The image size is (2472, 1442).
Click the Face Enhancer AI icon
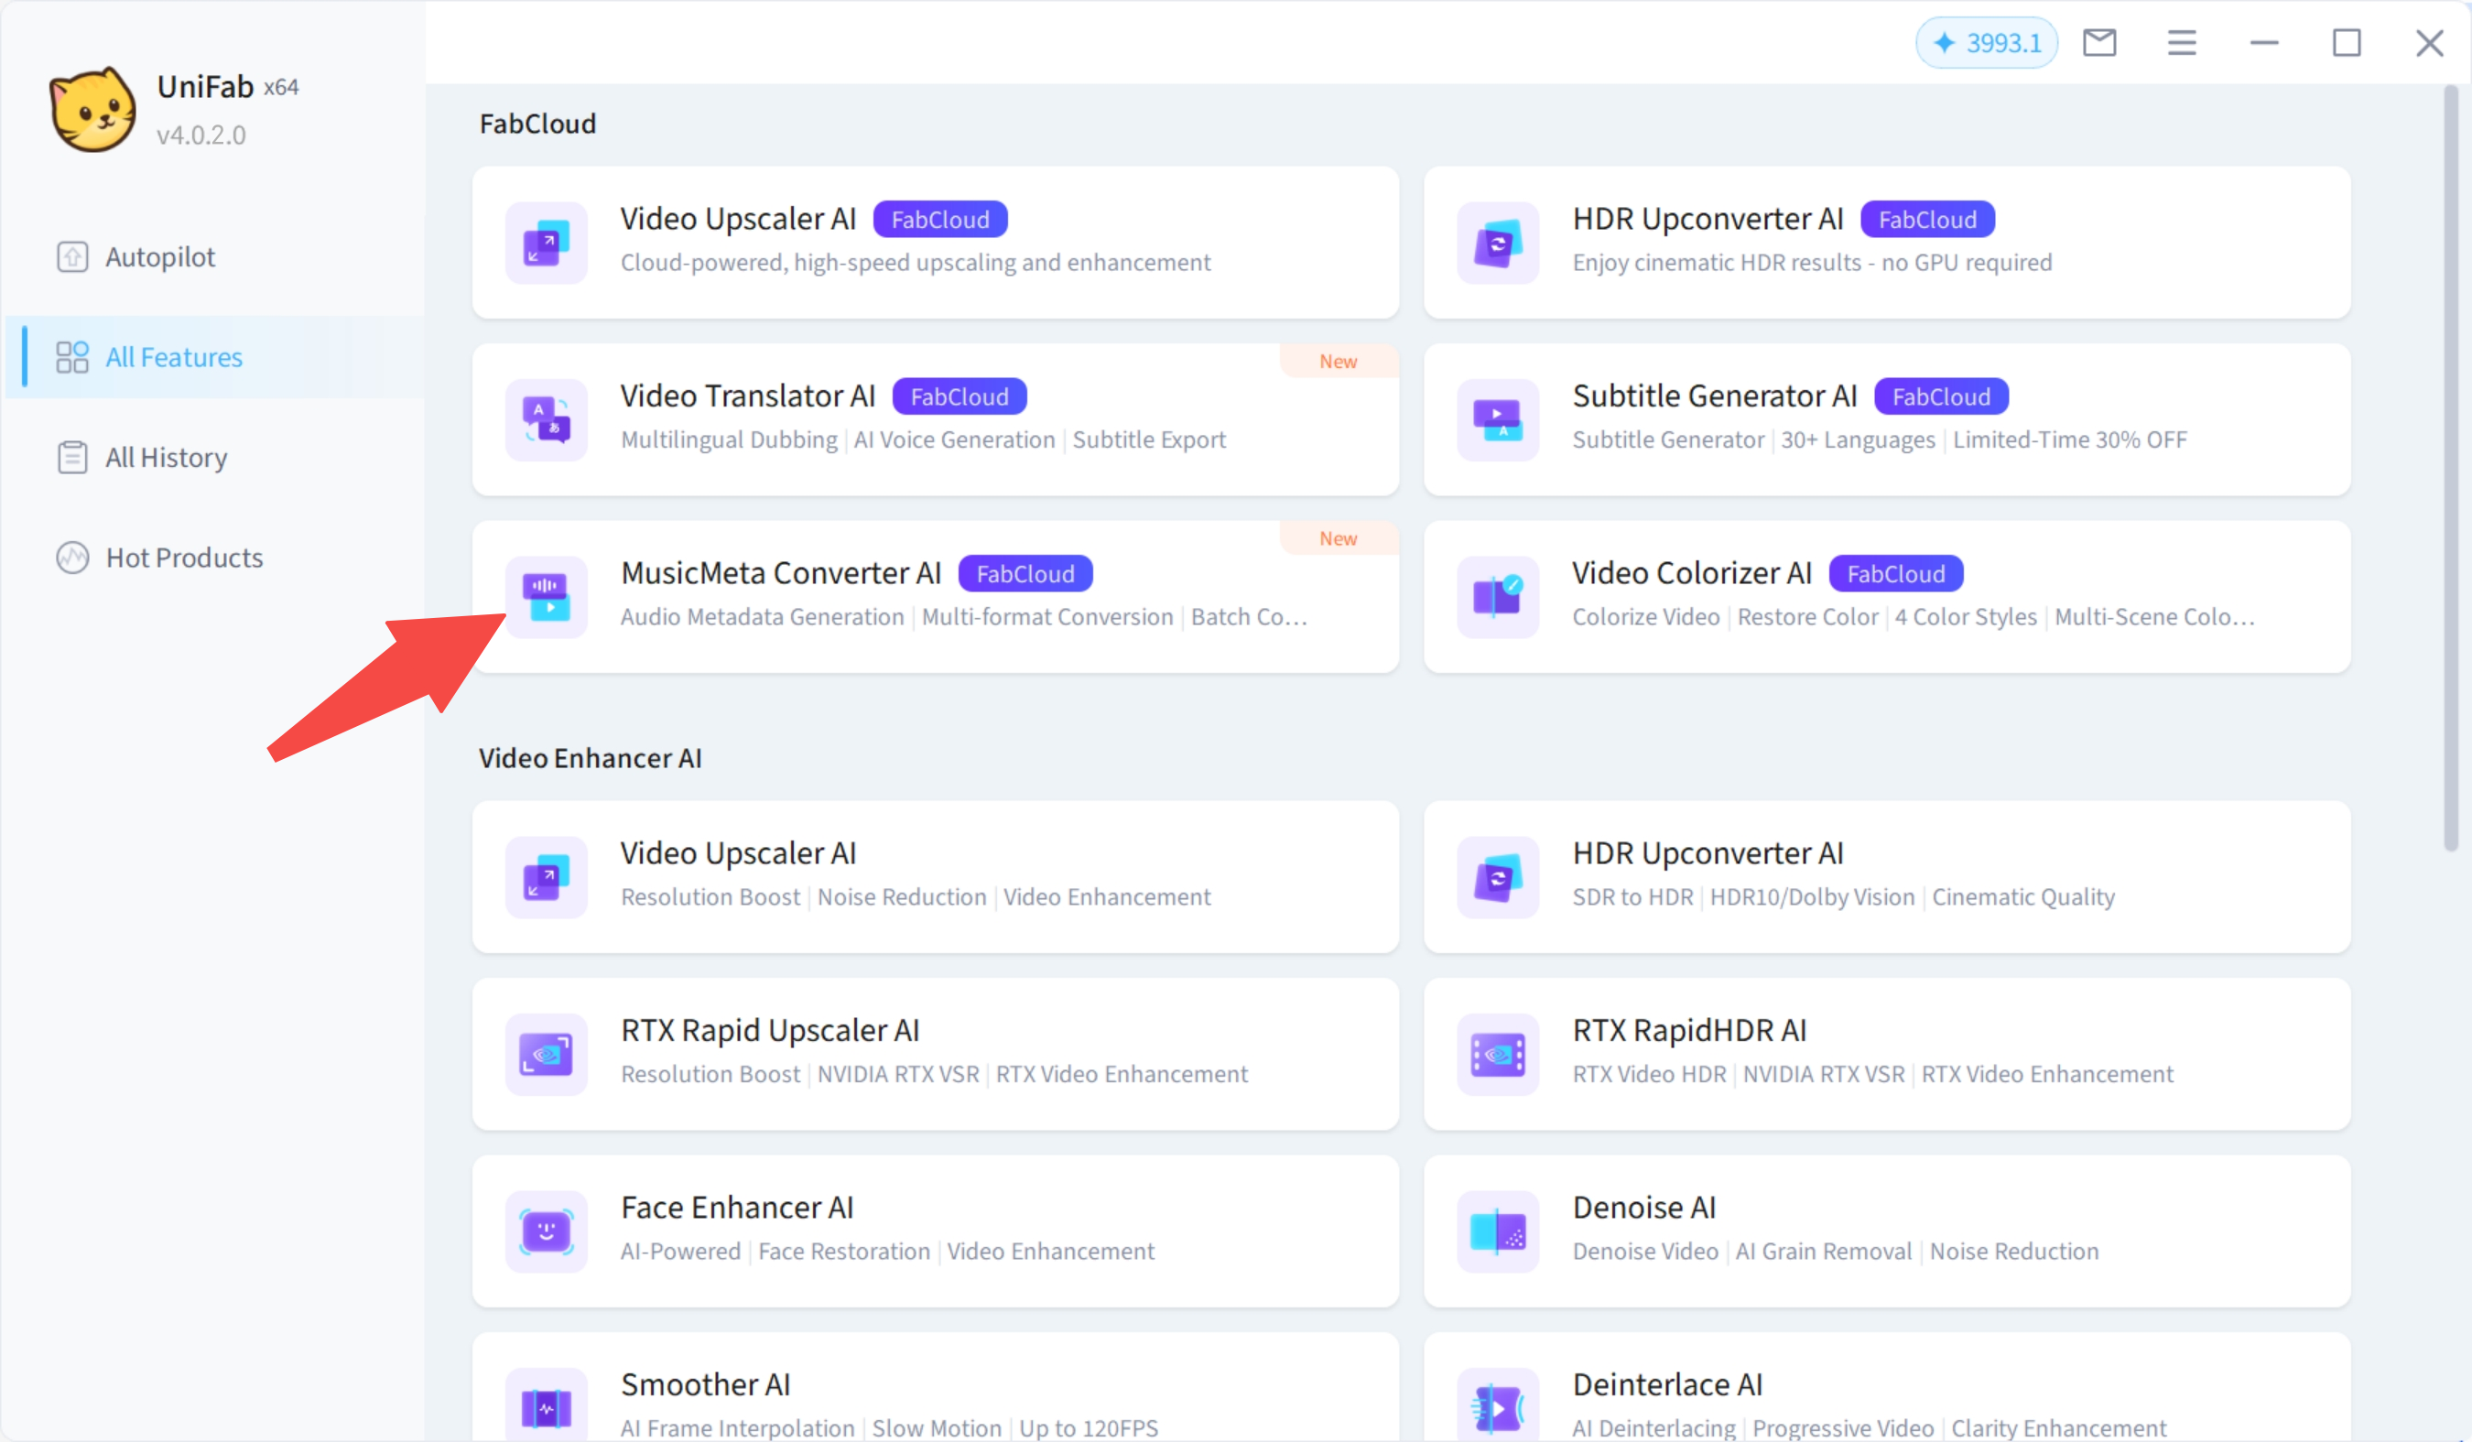point(547,1231)
